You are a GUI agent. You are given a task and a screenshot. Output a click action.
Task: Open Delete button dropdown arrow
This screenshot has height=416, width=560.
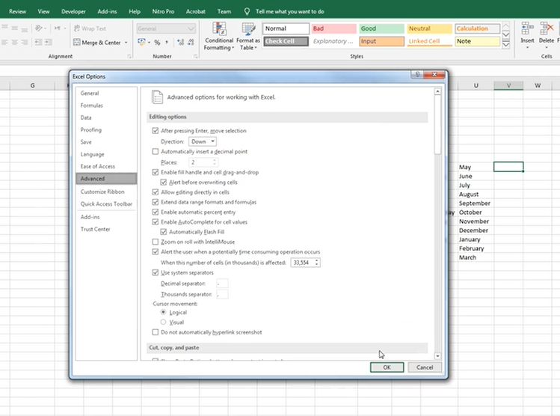[547, 48]
